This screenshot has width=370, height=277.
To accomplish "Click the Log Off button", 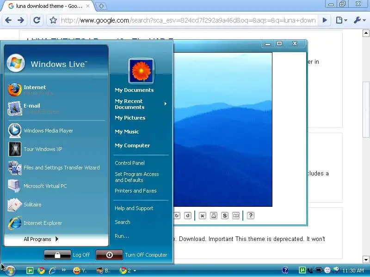I will coord(57,255).
